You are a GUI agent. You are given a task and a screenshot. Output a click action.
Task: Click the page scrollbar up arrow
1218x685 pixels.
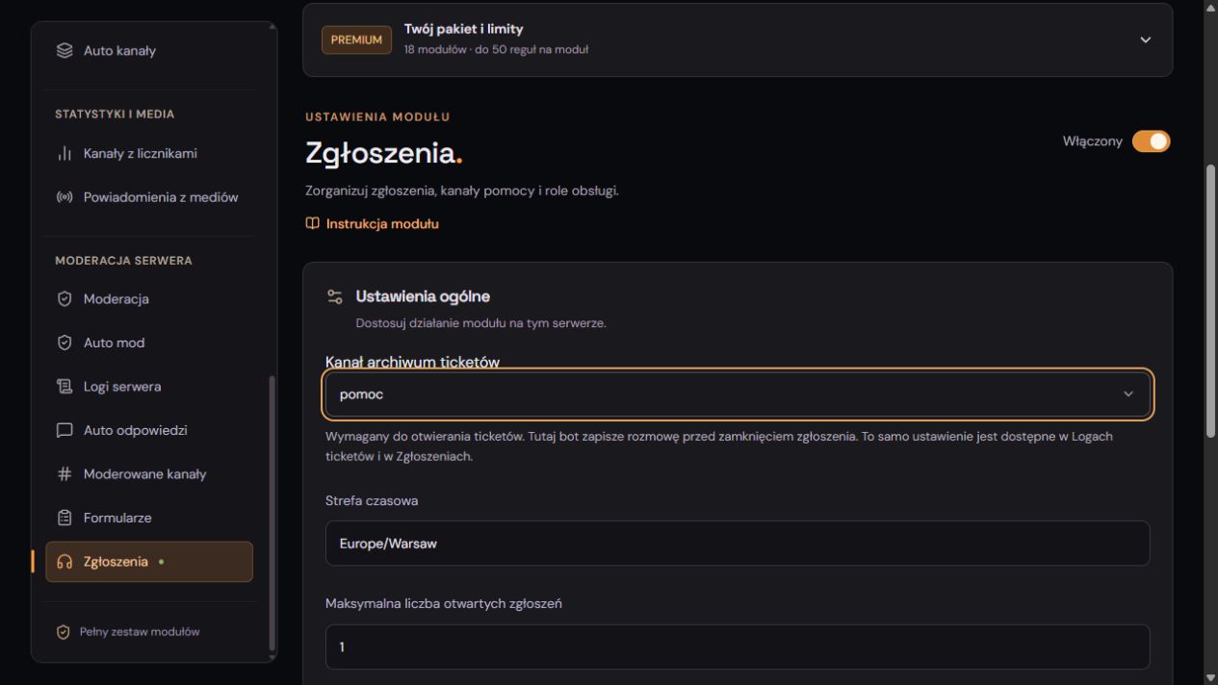coord(1211,7)
